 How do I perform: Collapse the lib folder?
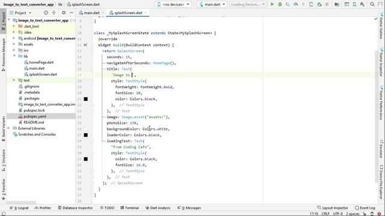(14, 56)
